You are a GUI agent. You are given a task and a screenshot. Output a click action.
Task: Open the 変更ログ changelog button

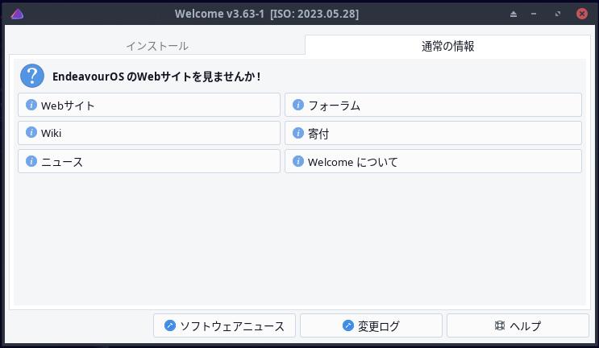(371, 325)
